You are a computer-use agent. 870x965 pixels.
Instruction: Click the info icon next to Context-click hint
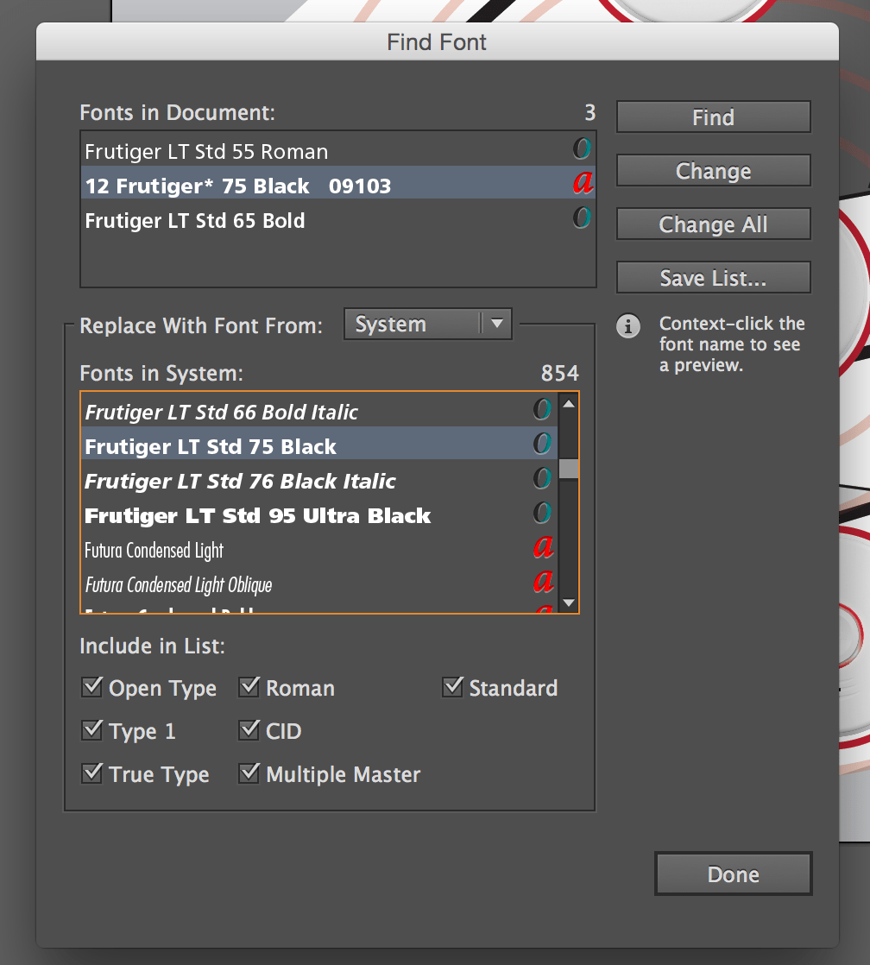(629, 326)
